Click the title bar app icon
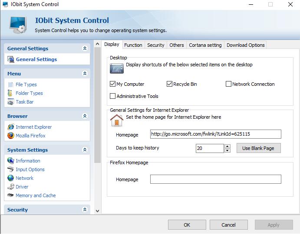The width and height of the screenshot is (300, 234). pos(5,4)
